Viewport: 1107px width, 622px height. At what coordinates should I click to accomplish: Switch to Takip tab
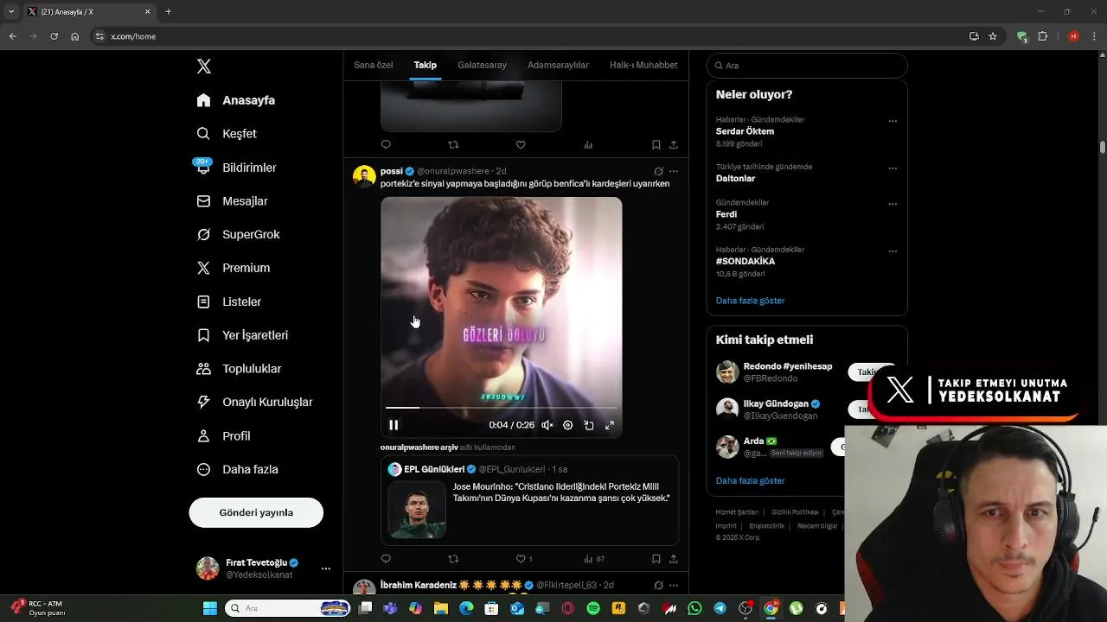(x=425, y=65)
